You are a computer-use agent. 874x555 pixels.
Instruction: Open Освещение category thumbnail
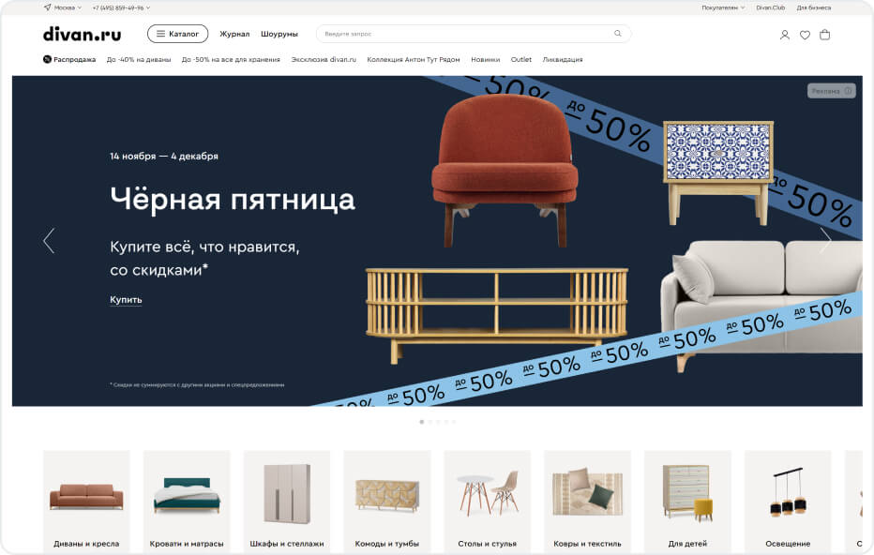[x=788, y=497]
